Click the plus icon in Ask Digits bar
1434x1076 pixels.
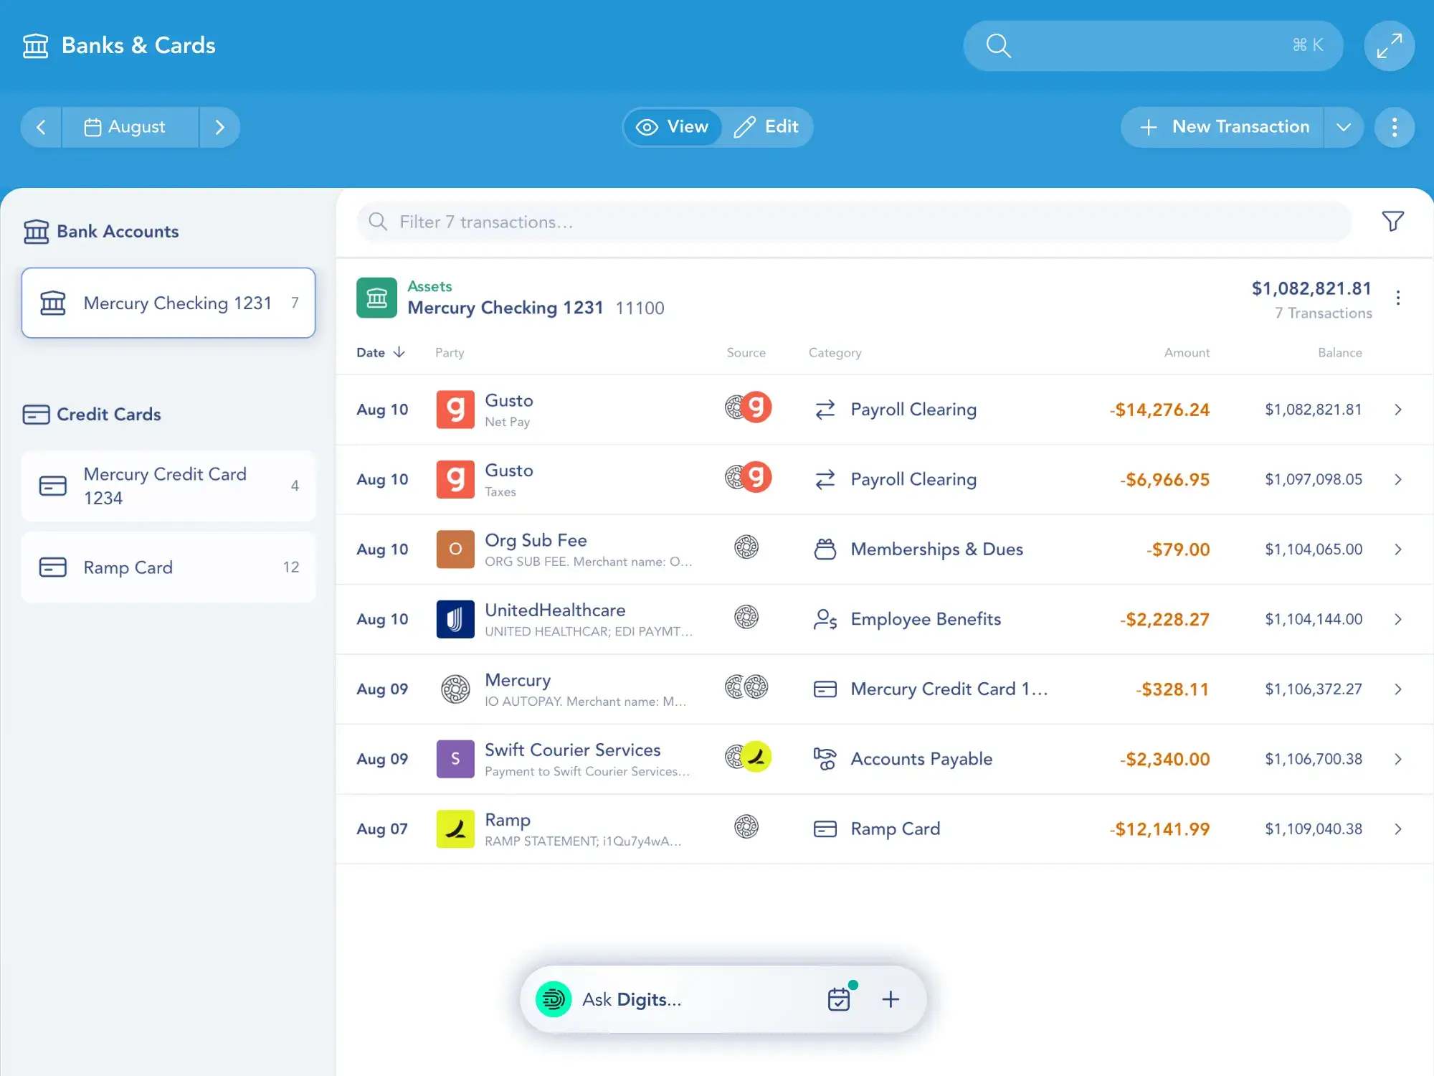(891, 999)
